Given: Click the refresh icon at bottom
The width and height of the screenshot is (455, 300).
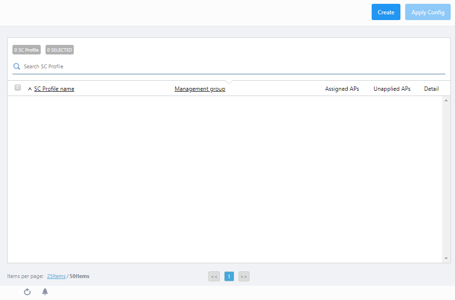Looking at the screenshot, I should (27, 292).
